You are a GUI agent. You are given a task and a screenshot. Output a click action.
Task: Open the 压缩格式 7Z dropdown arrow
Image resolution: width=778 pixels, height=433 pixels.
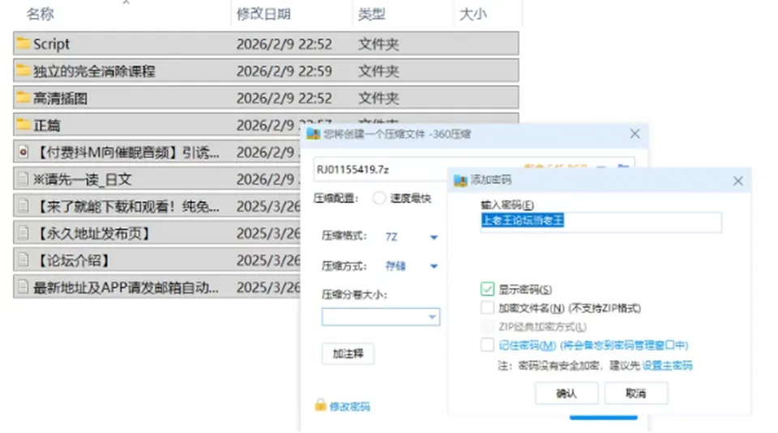point(434,237)
